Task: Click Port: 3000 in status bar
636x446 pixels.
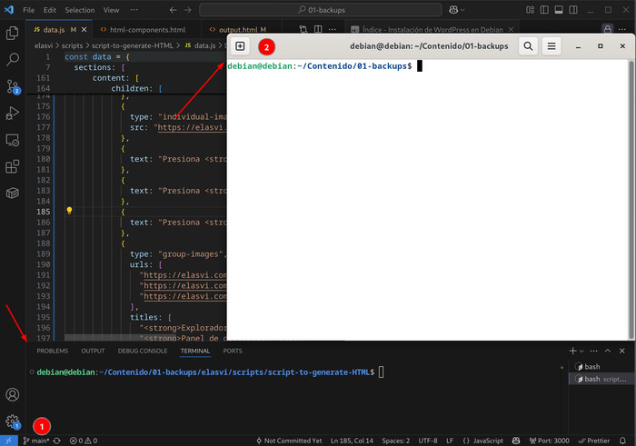Action: [x=549, y=441]
